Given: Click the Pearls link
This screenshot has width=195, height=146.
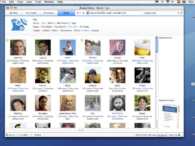Looking at the screenshot, I should tap(51, 23).
